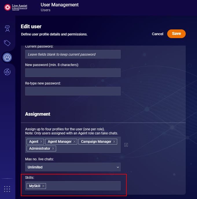This screenshot has height=199, width=197.
Task: Click the Edit user heading
Action: 31,27
